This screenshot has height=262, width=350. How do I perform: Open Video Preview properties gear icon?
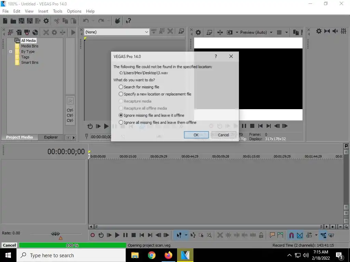(x=198, y=32)
